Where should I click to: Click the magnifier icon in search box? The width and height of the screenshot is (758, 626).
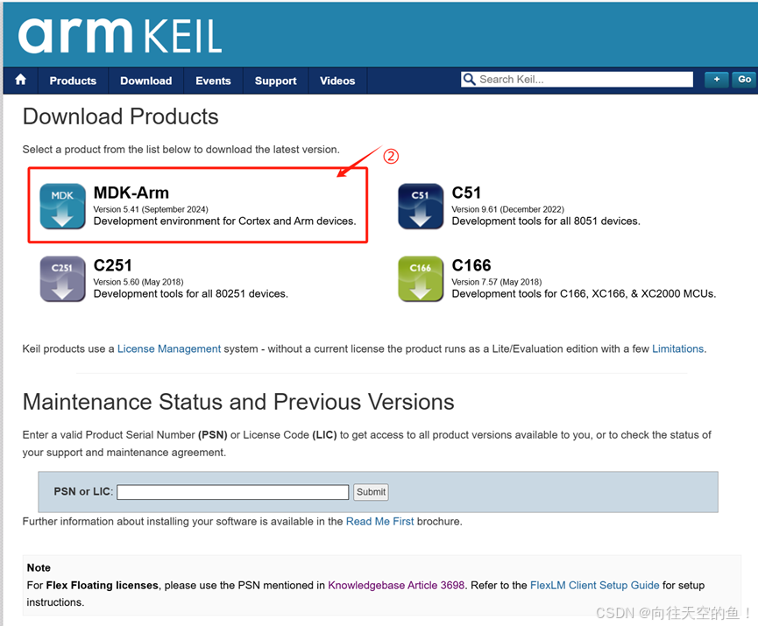click(469, 79)
